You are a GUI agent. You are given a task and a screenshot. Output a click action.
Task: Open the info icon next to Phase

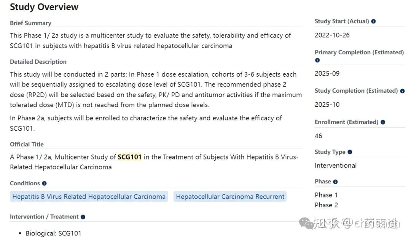[x=335, y=182]
